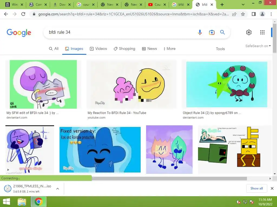
Task: Open the Object Rule 34 (2) thumbnail
Action: point(227,84)
